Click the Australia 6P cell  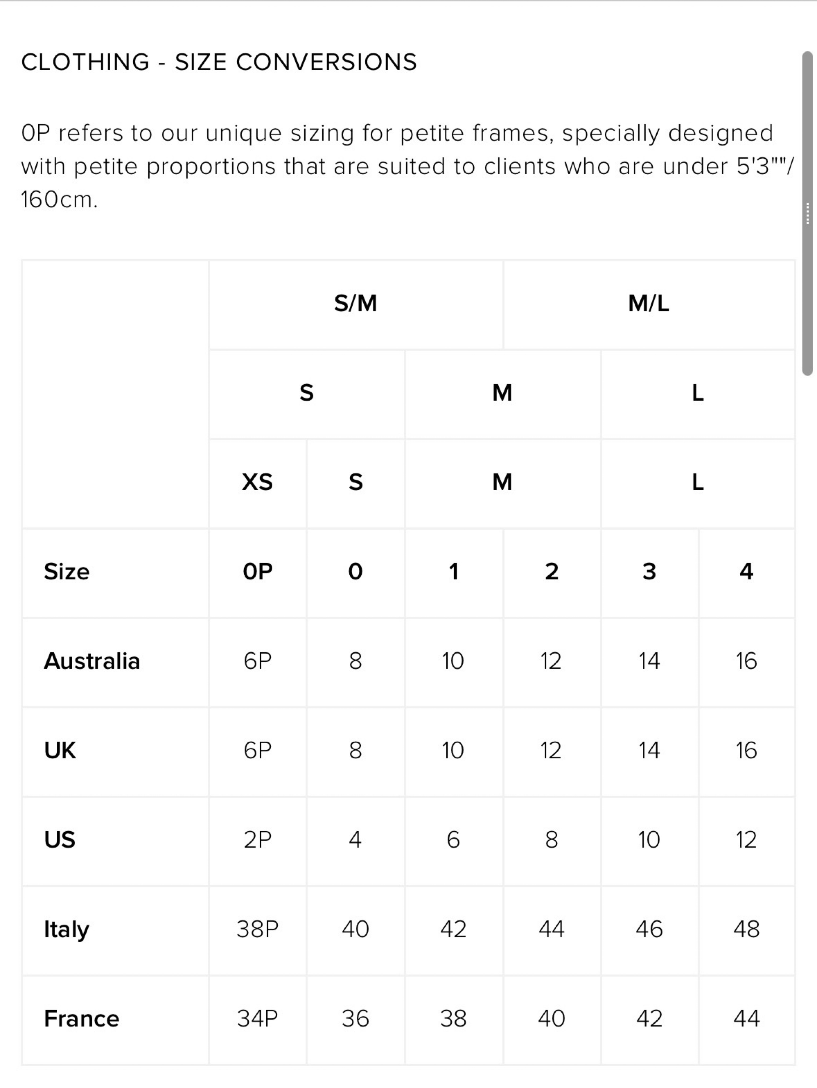click(x=257, y=662)
